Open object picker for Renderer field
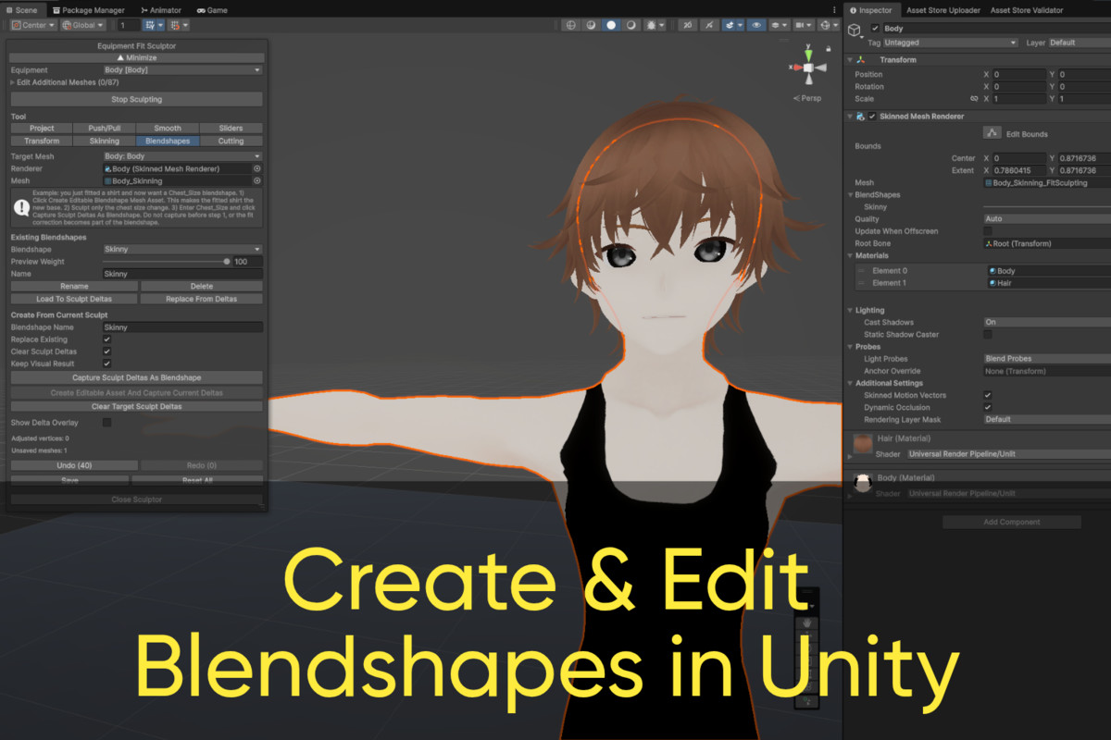The width and height of the screenshot is (1111, 740). (x=256, y=169)
